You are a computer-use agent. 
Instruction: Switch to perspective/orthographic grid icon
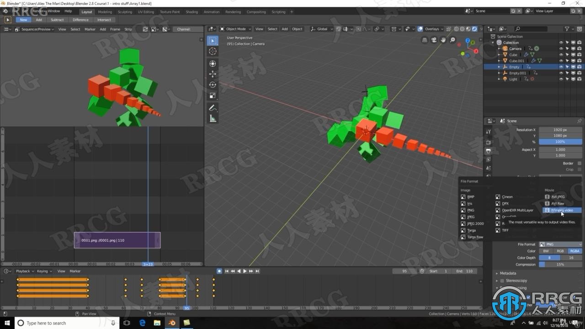[425, 40]
